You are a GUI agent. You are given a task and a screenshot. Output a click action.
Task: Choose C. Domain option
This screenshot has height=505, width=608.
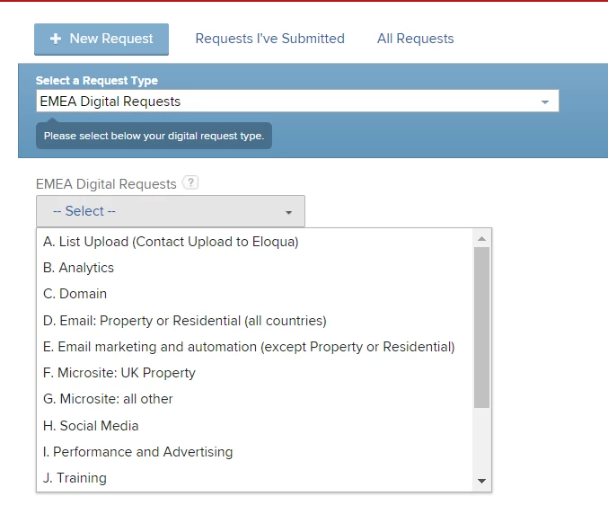pyautogui.click(x=255, y=294)
